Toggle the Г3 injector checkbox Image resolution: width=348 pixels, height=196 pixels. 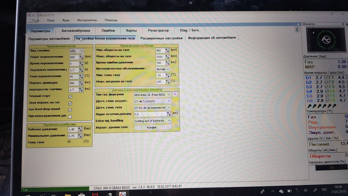point(327,87)
